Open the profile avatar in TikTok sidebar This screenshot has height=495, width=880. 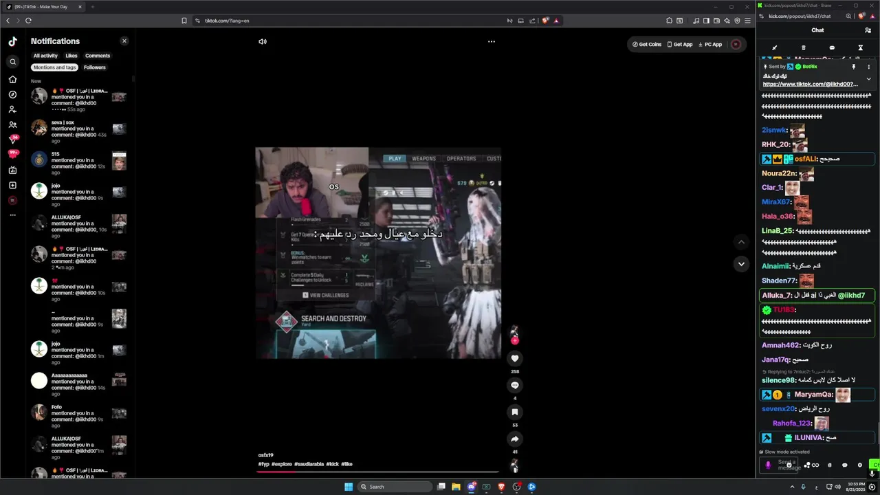tap(12, 200)
